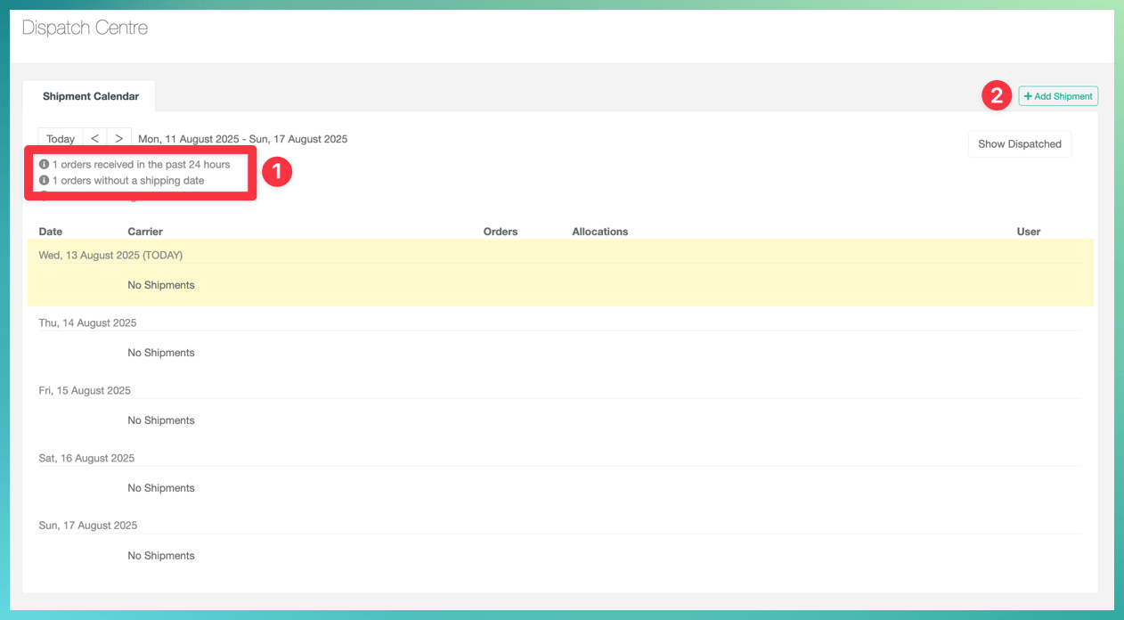Select the Thu, 14 August 2025 date row
The image size is (1124, 620).
tap(87, 323)
